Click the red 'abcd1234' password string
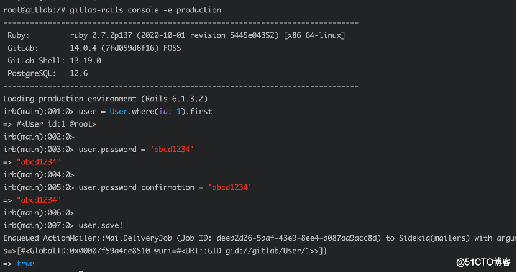Viewport: 517px width, 273px height. [172, 149]
